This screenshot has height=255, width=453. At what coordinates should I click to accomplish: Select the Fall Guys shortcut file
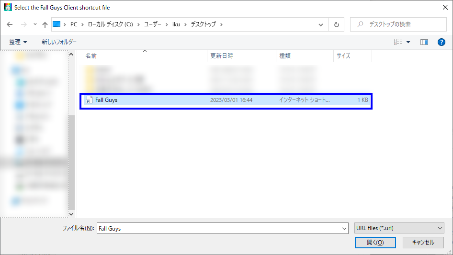click(226, 100)
